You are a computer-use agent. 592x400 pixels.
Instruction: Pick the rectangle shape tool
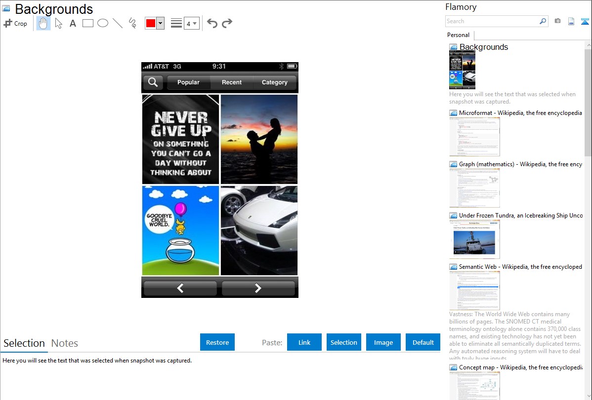[88, 23]
